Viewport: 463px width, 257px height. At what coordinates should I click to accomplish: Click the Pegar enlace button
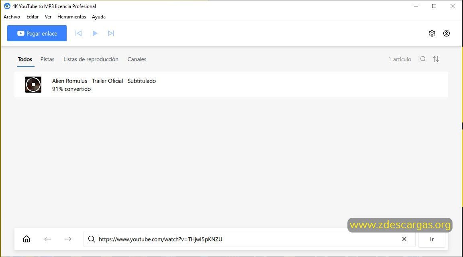point(37,33)
